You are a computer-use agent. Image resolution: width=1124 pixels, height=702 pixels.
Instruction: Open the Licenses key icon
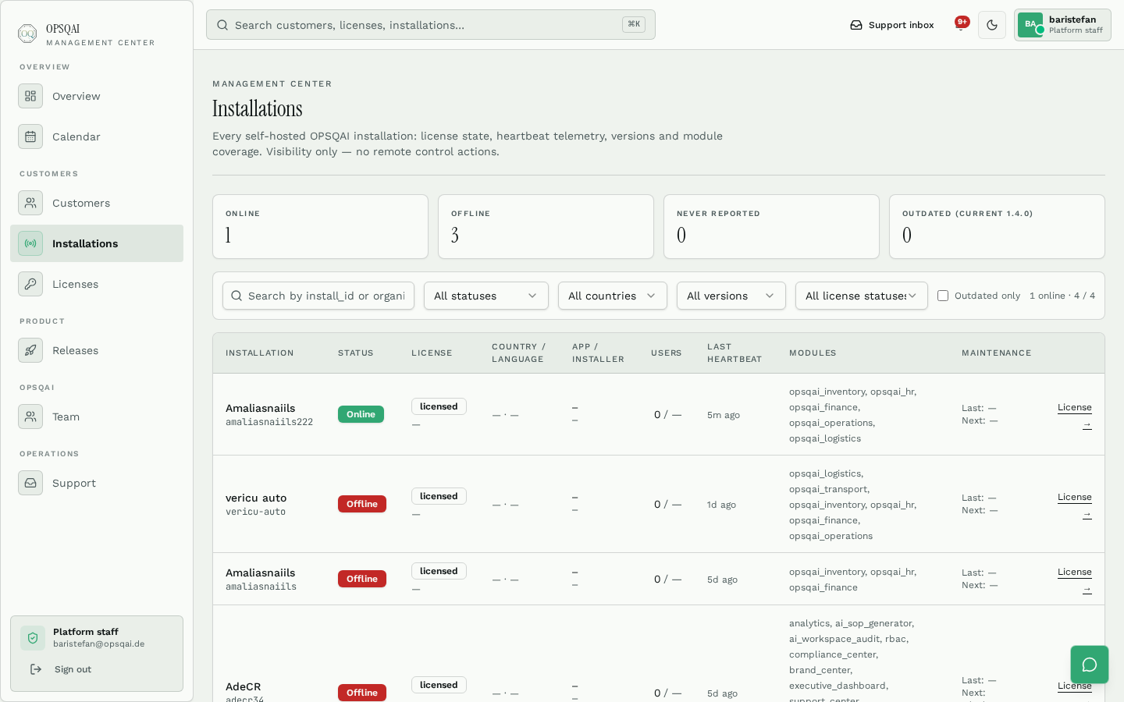pos(30,284)
